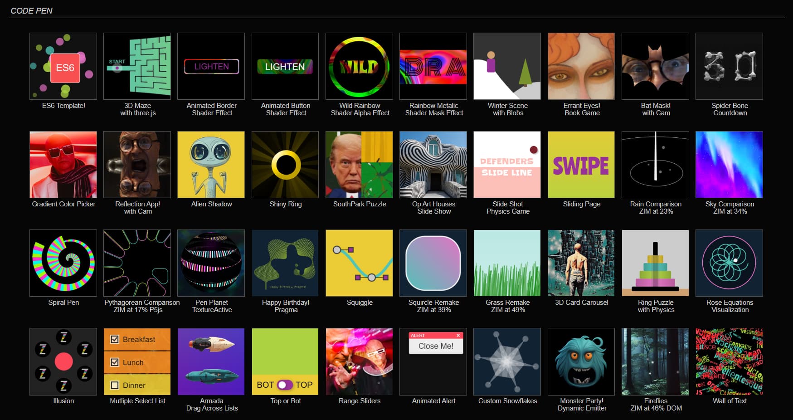Select the Shiny Ring icon tile
Image resolution: width=793 pixels, height=420 pixels.
point(285,165)
